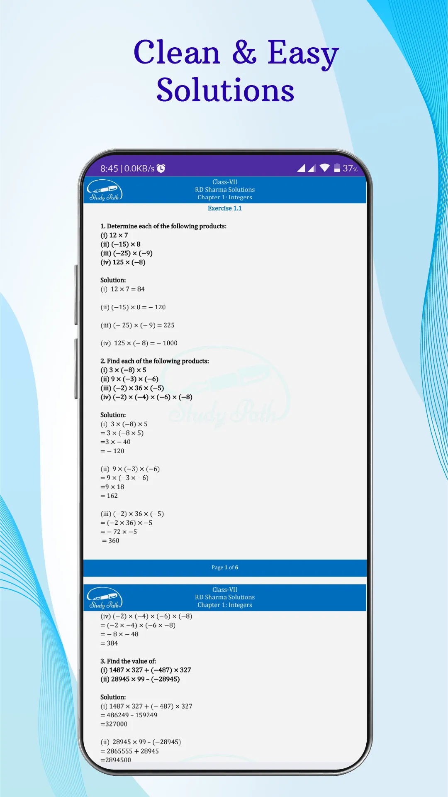Tap the question item '(ii) 28945 × 99 − (−28945)'
This screenshot has width=448, height=797.
[140, 680]
